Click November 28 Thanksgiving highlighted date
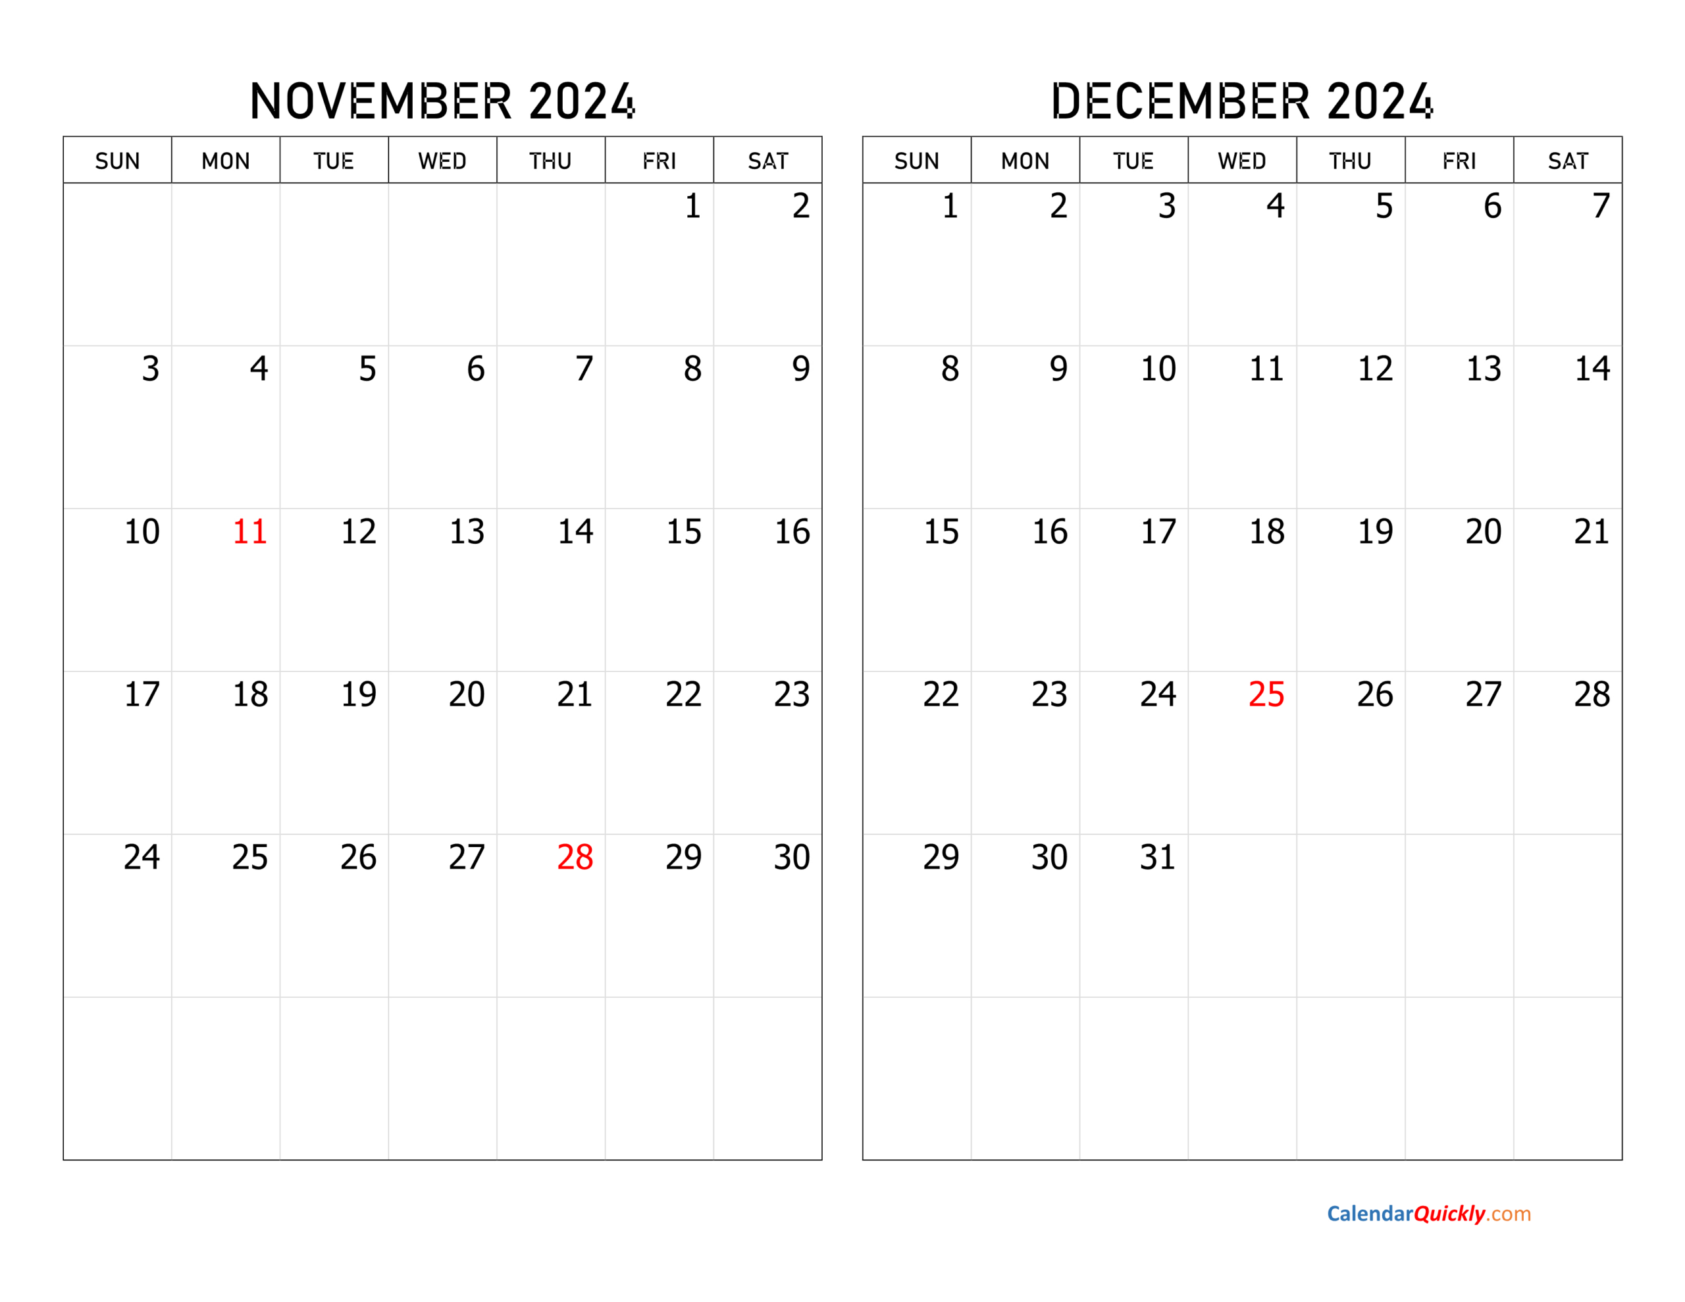The height and width of the screenshot is (1302, 1685). point(573,850)
